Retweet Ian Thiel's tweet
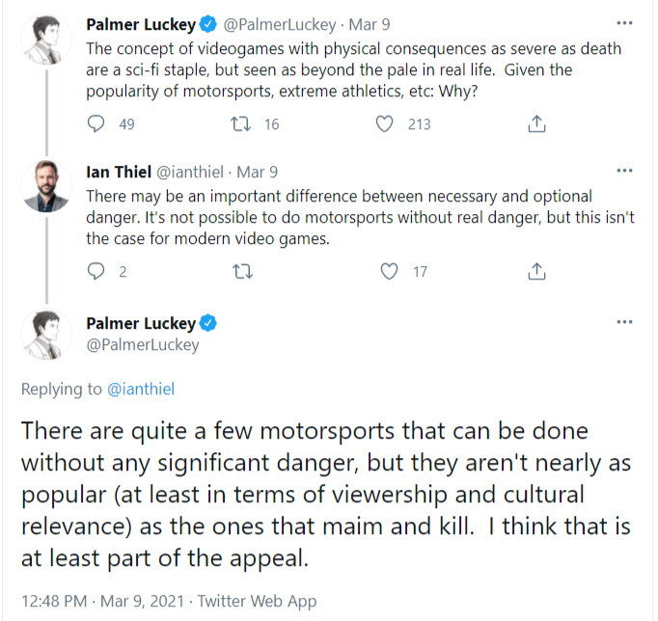Image resolution: width=658 pixels, height=621 pixels. (244, 272)
